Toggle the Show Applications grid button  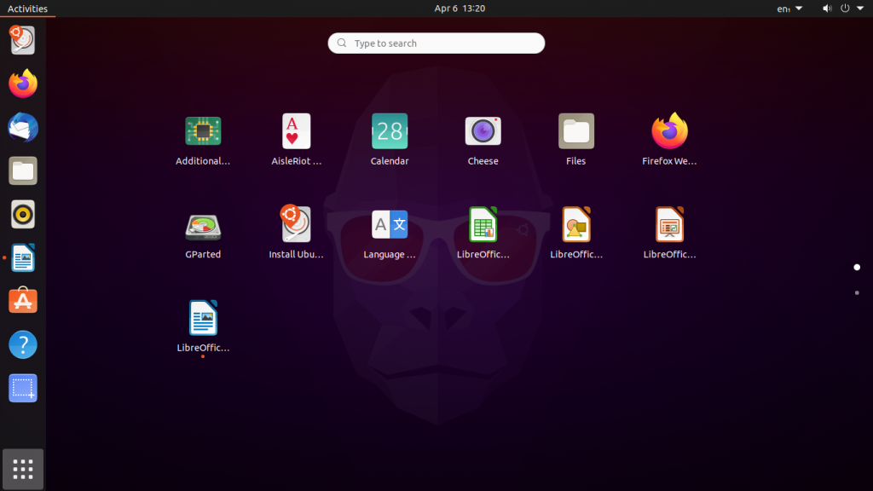[22, 469]
